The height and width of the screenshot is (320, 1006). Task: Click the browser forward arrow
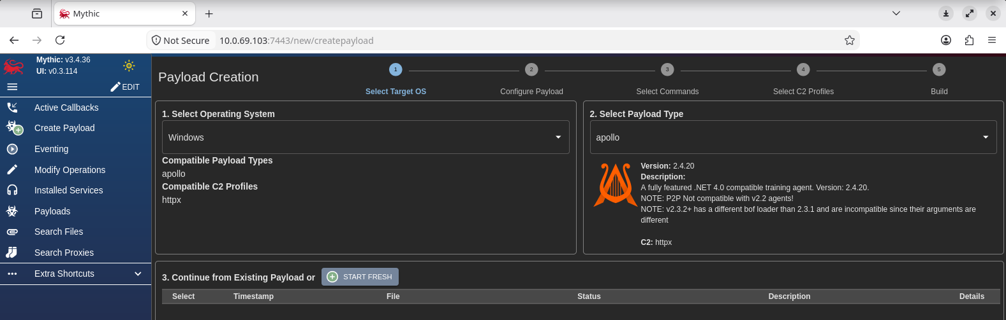tap(37, 40)
